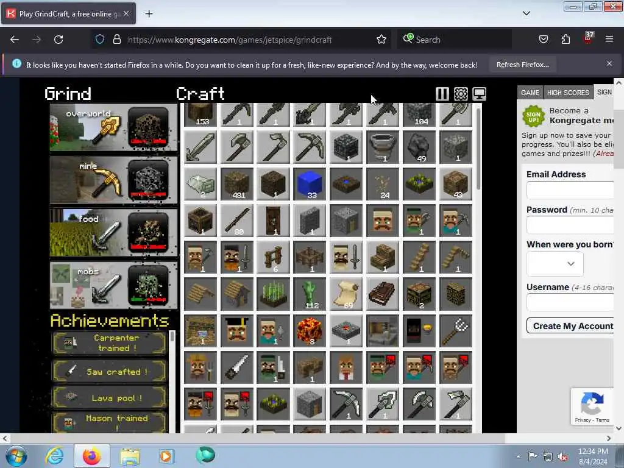Reload the page in Firefox

tap(58, 40)
